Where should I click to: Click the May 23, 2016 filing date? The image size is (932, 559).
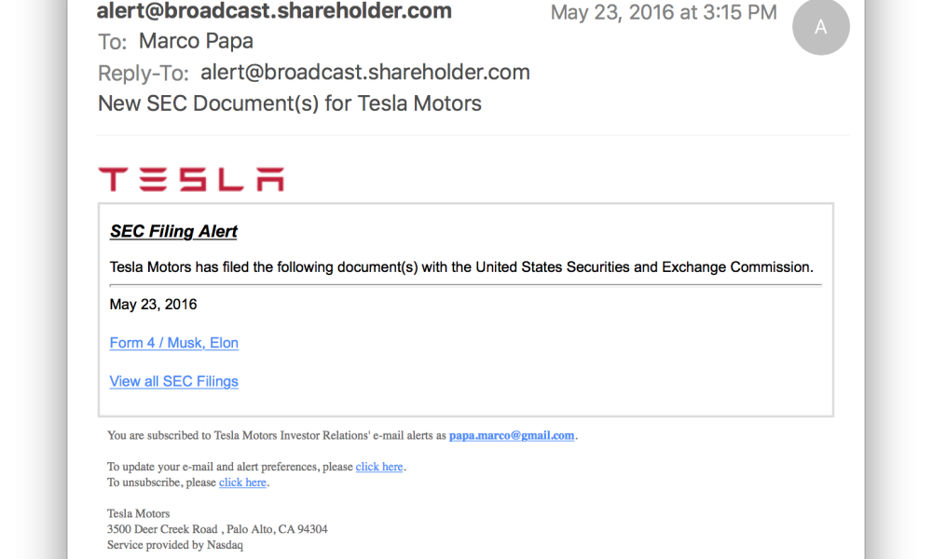click(x=154, y=305)
